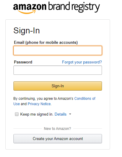The image size is (122, 157).
Task: Open the Details link beside Keep me signed in
Action: tap(60, 114)
